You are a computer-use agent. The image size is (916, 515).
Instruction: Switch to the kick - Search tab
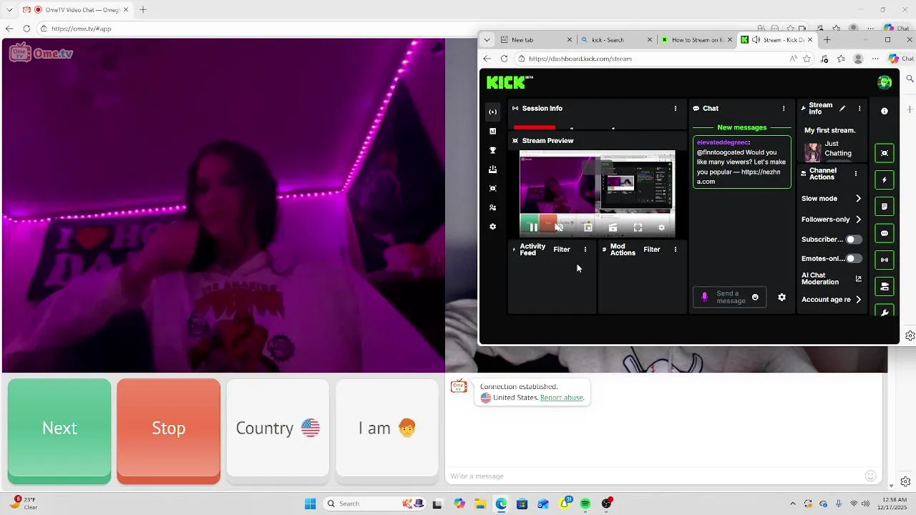616,40
